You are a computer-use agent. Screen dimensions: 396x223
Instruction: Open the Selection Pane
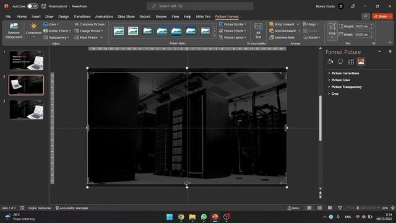pyautogui.click(x=282, y=37)
